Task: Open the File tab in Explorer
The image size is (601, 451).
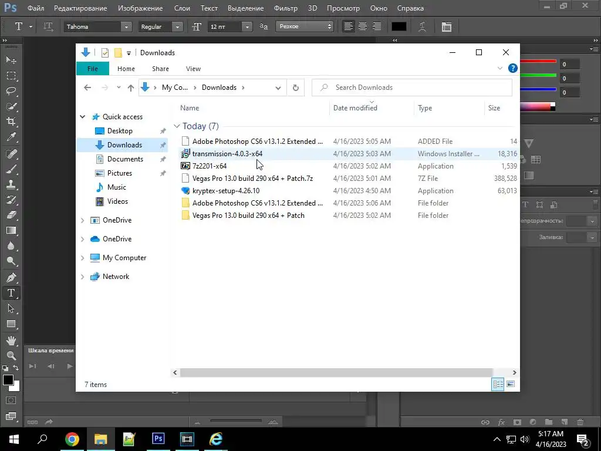Action: click(92, 69)
